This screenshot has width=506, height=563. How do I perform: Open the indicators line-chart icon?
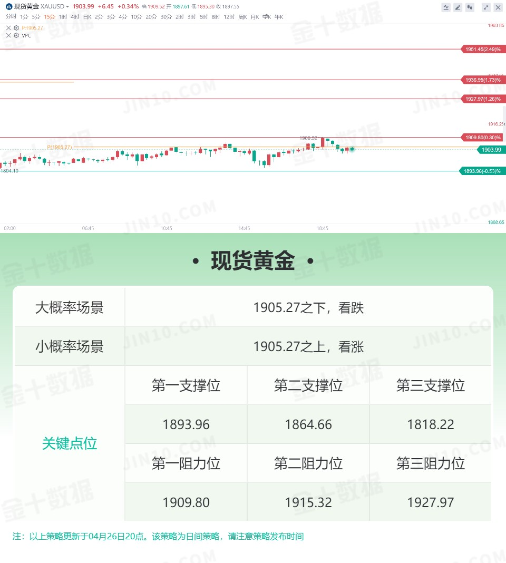pos(446,7)
